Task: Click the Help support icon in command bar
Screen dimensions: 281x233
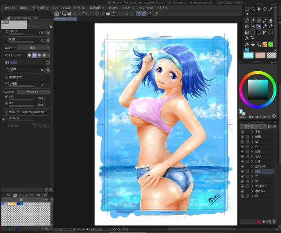Action: [156, 13]
